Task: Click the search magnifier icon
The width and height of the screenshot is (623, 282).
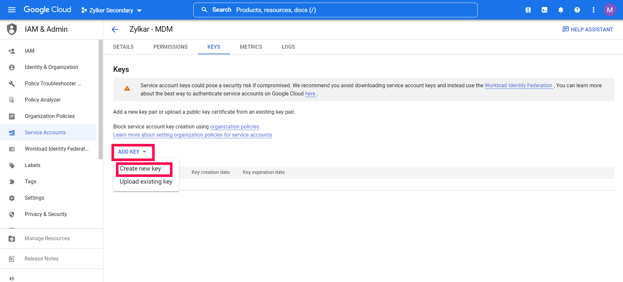Action: [x=204, y=10]
